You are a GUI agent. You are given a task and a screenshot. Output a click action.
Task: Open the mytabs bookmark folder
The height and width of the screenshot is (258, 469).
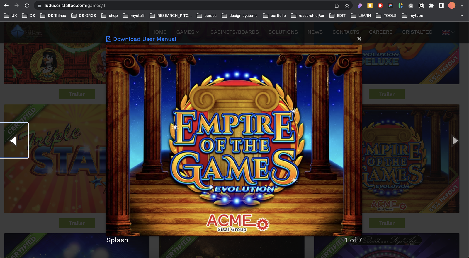pos(412,16)
